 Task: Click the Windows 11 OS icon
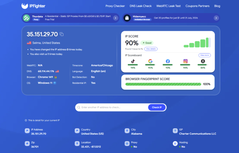(55, 83)
